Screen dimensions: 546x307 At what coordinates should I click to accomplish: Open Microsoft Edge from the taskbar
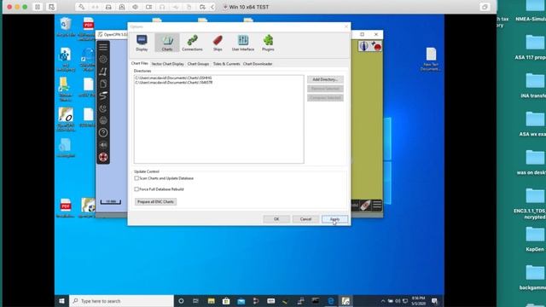click(330, 301)
